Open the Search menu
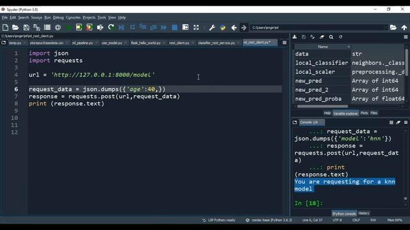 (x=23, y=17)
